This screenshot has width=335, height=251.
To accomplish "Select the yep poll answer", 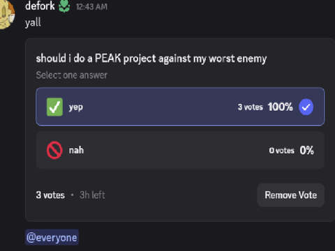I will (180, 107).
